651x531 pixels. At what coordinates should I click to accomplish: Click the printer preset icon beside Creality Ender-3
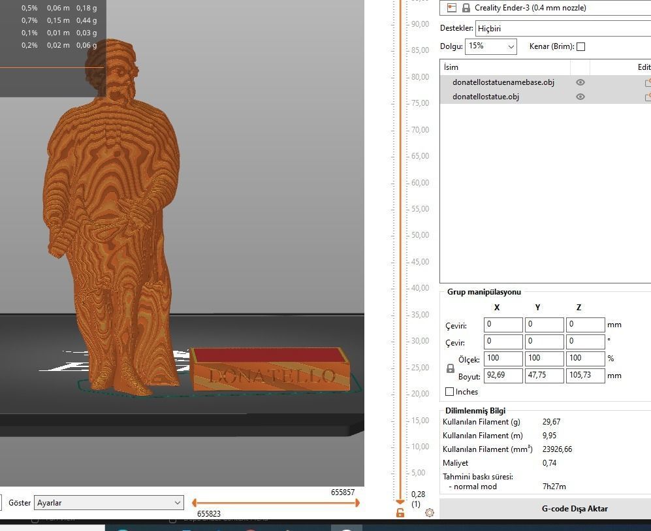[x=452, y=7]
